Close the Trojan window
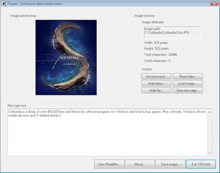 [x=214, y=4]
